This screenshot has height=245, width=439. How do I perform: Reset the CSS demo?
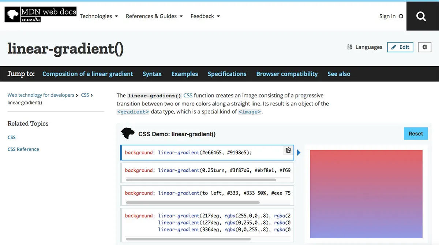(416, 134)
